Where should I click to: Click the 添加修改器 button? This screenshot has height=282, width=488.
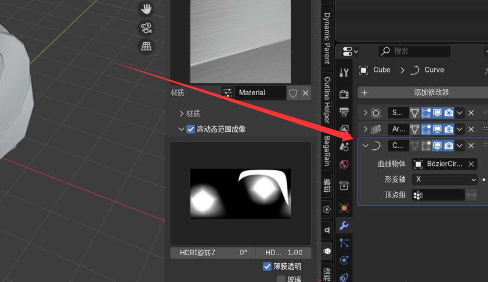click(423, 92)
